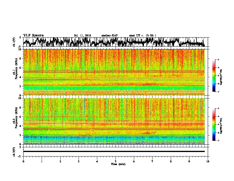
Task: Click time axis tick label "3"
Action: [x=79, y=161]
